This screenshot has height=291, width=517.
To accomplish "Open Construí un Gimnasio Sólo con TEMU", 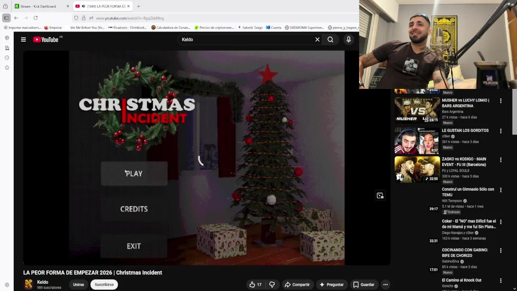I will pos(468,192).
